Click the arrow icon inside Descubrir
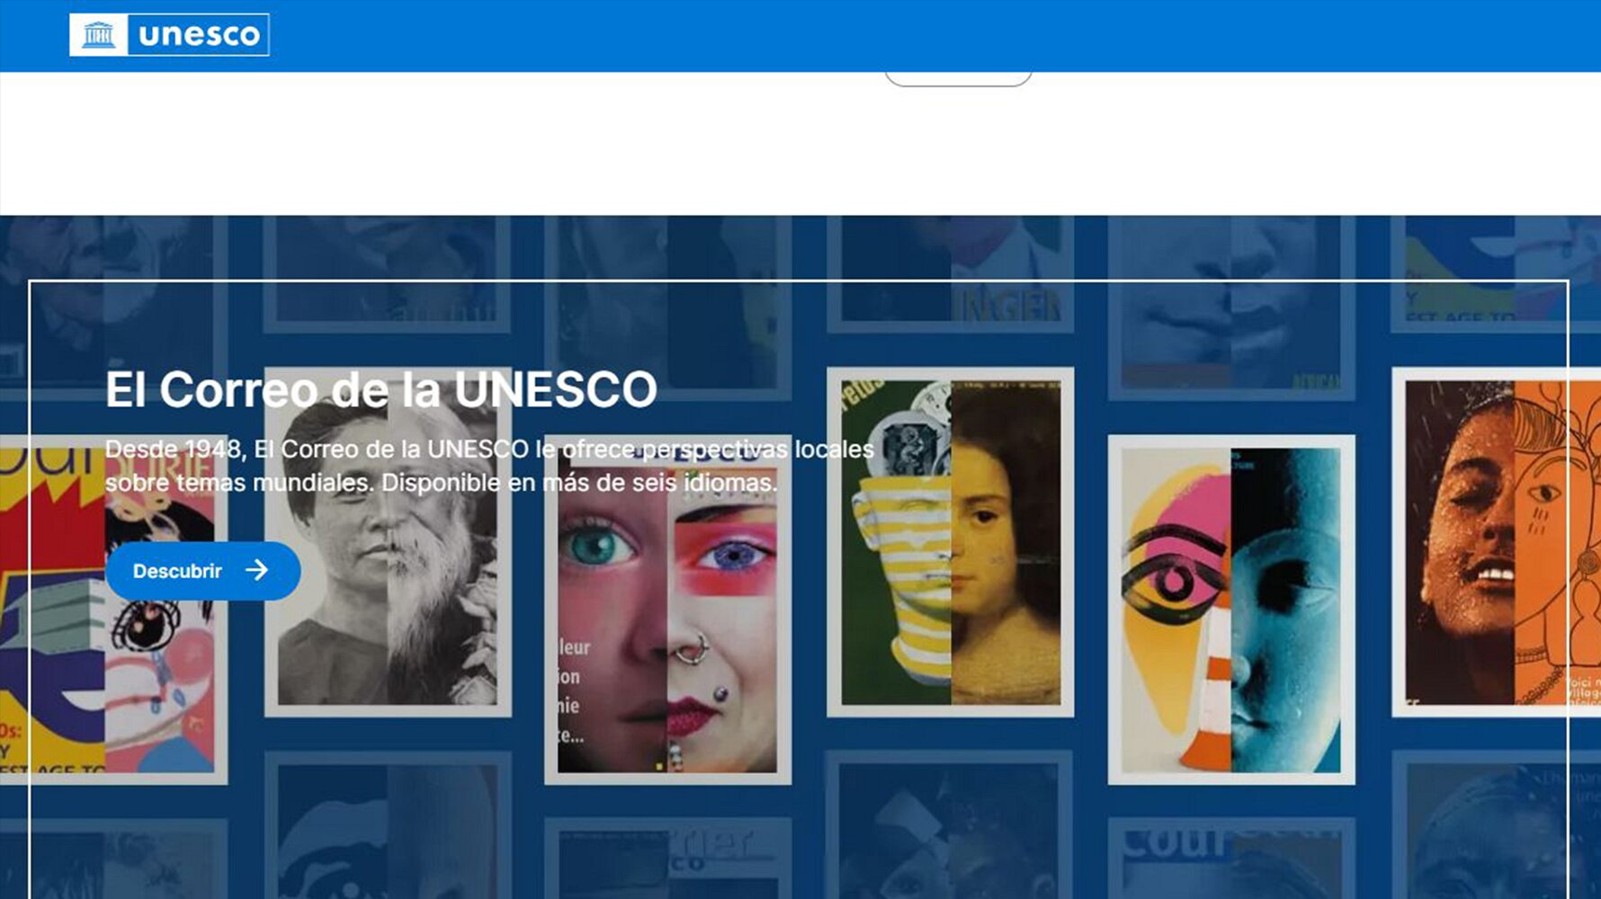Screen dimensions: 1601x899 257,570
